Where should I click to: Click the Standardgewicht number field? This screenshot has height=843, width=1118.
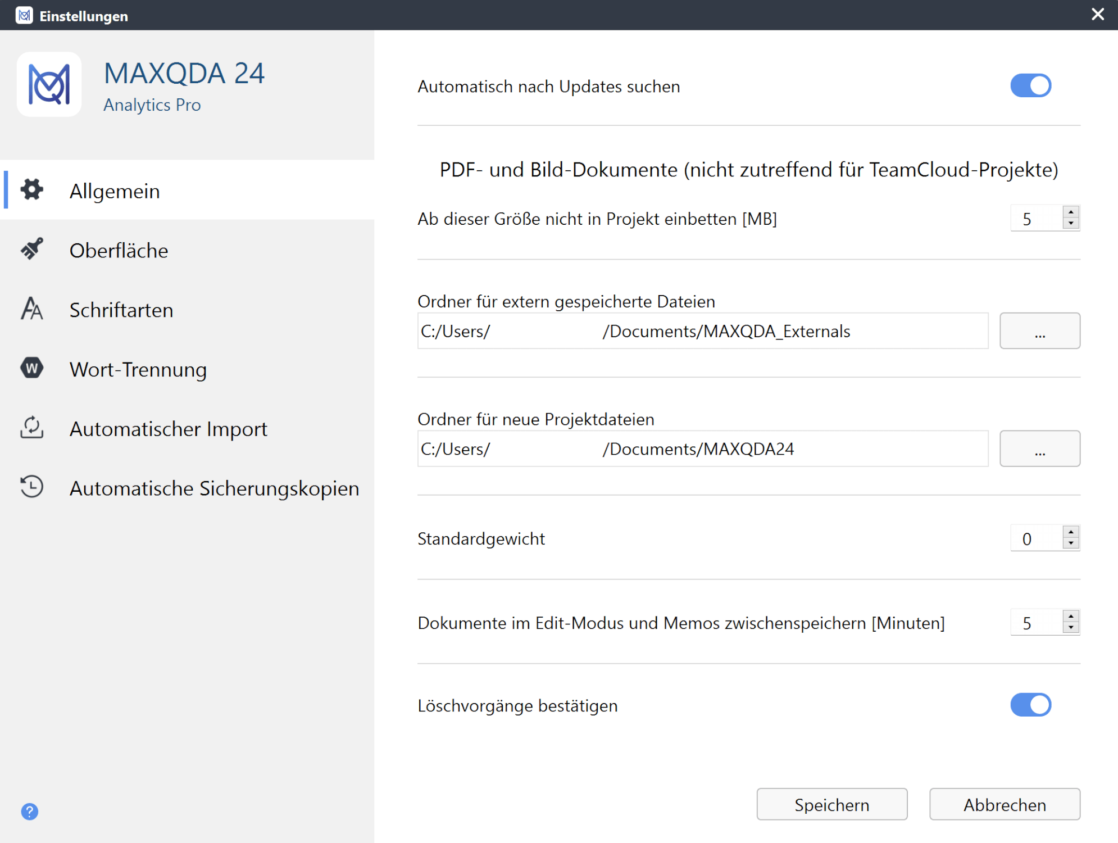[x=1037, y=538]
